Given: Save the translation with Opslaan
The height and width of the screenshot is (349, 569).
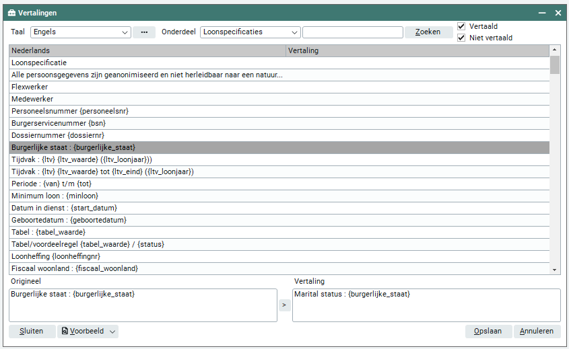Looking at the screenshot, I should [x=488, y=332].
